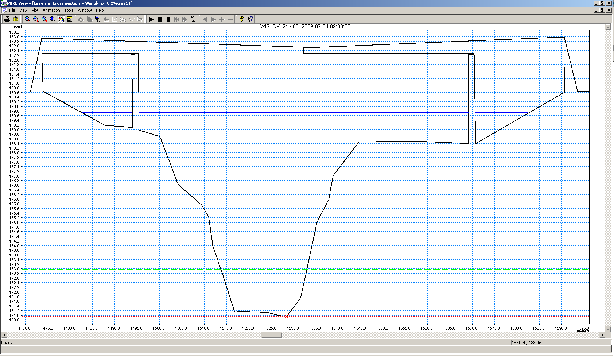The image size is (614, 356).
Task: Open the Plot menu
Action: point(35,10)
